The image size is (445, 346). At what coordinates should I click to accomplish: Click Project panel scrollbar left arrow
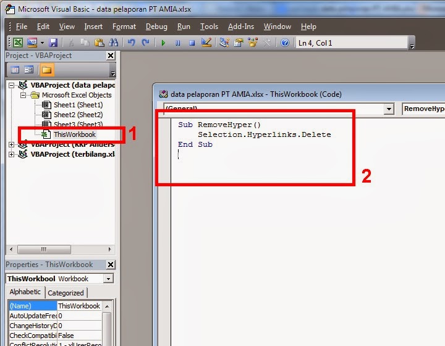[11, 249]
